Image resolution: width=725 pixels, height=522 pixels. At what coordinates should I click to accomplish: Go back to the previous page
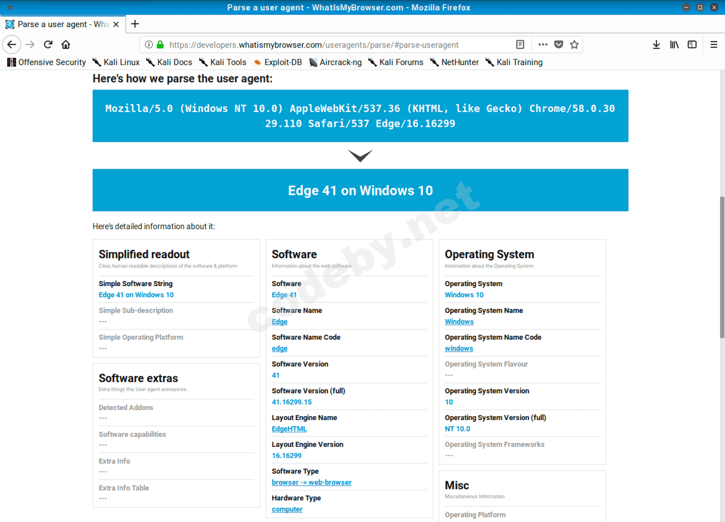pos(12,44)
